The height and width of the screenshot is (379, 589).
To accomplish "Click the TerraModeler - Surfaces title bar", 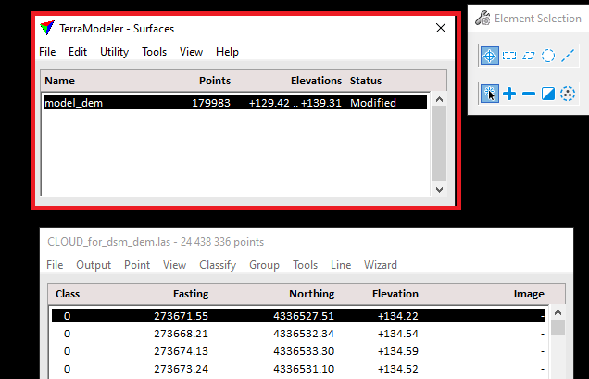I will (244, 28).
